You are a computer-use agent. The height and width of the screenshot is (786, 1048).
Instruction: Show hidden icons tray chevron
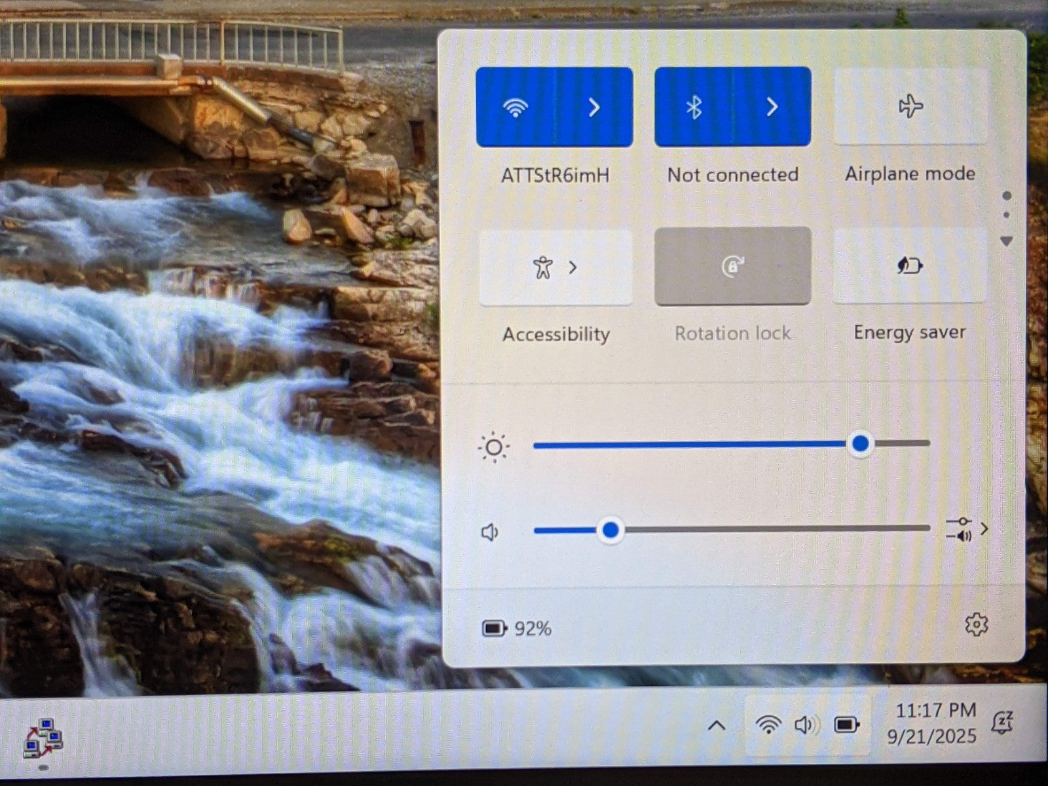point(717,725)
